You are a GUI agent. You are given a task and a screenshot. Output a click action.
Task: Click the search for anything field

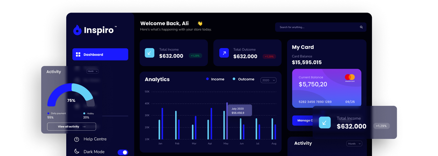click(321, 27)
